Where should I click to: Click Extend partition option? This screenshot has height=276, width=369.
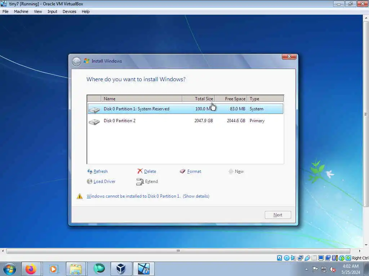(147, 181)
